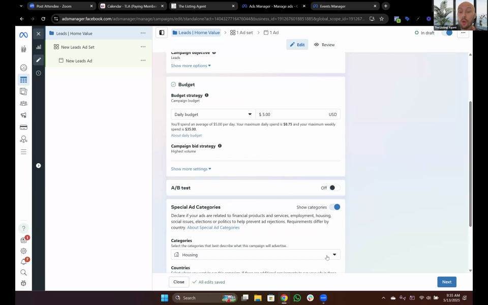Open the bug report icon
Screen dimensions: 488x305
click(x=23, y=283)
